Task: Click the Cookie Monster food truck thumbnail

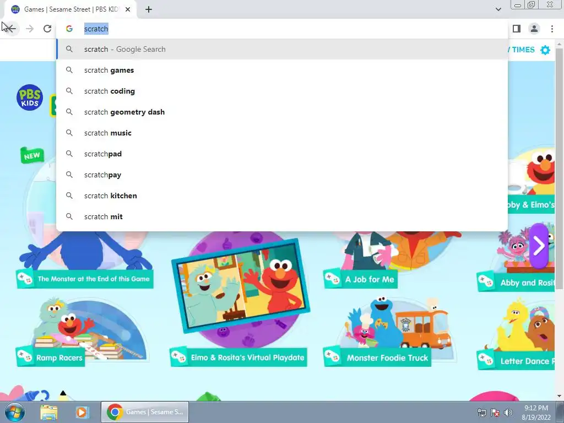Action: pos(399,324)
